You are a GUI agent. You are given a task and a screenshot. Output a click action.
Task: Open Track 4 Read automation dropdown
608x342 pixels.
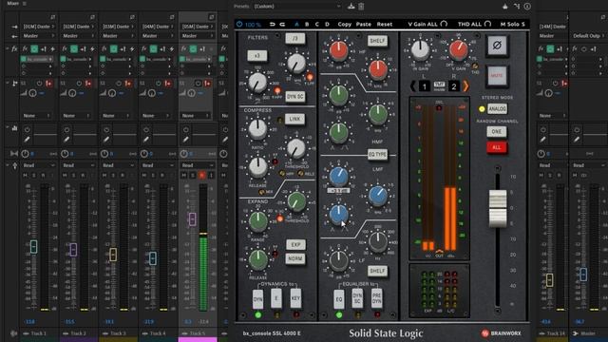(158, 165)
